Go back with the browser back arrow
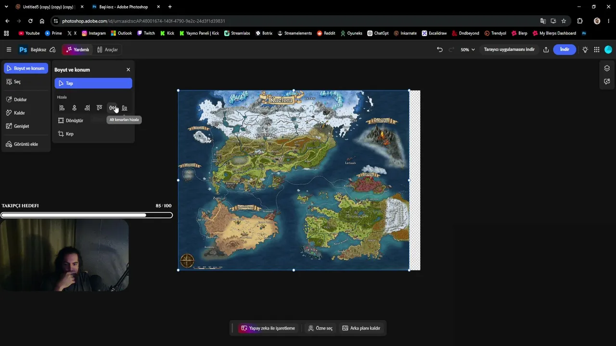The image size is (616, 346). pyautogui.click(x=7, y=21)
